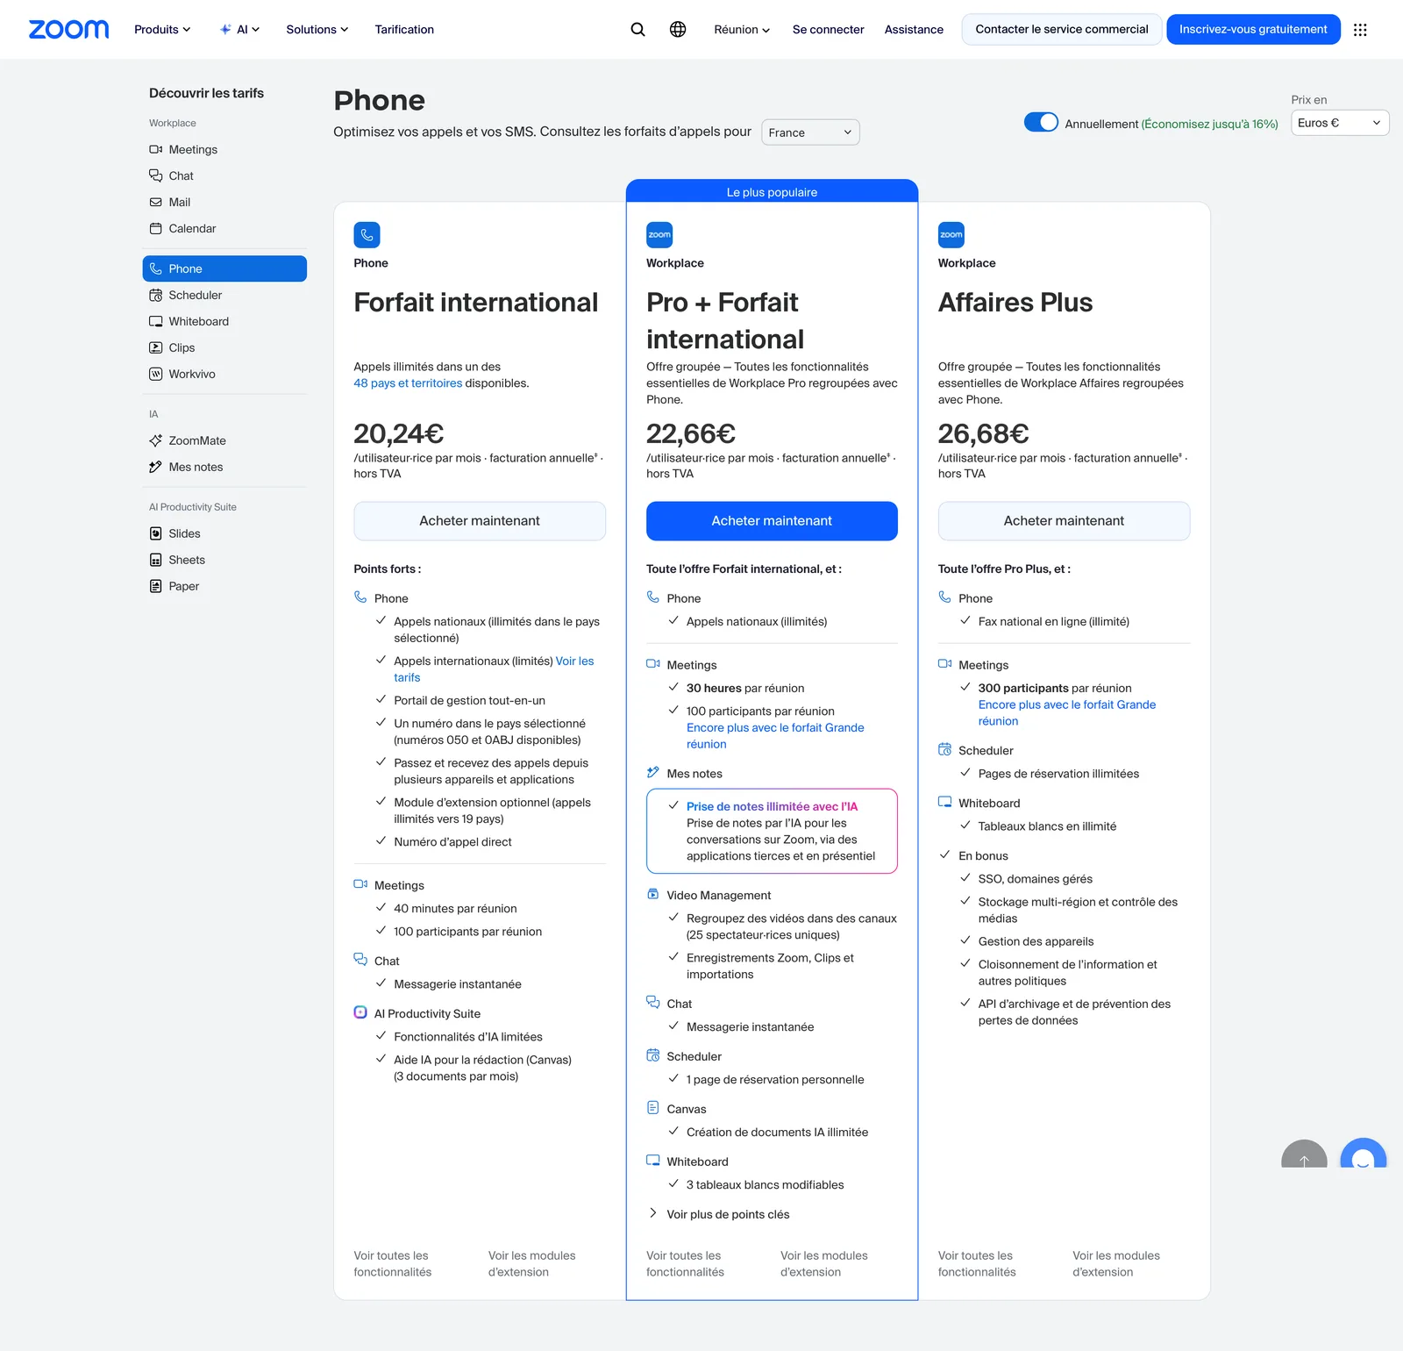This screenshot has width=1403, height=1351.
Task: Click the globe language icon
Action: pos(678,30)
